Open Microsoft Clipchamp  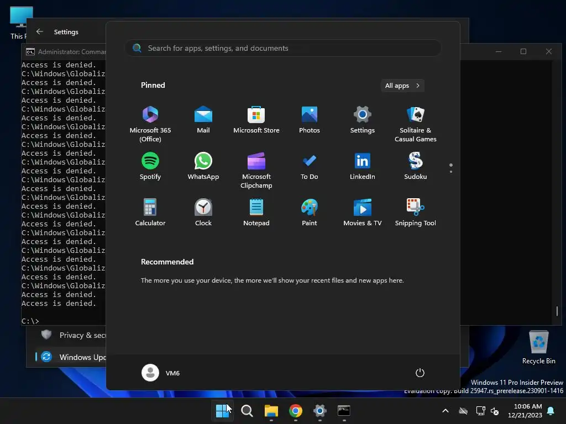[x=256, y=170]
